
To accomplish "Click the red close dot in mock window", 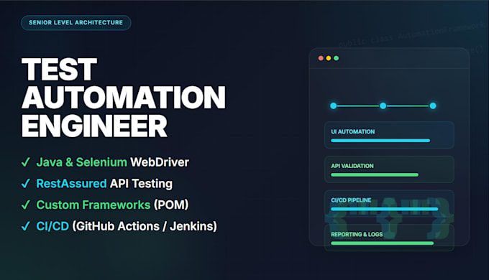I will pos(321,58).
